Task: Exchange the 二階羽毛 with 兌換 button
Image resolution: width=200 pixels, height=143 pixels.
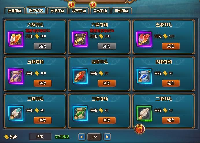Action: pos(171,120)
